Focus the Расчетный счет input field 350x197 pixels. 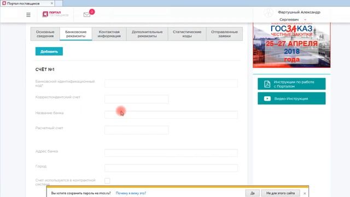point(136,130)
